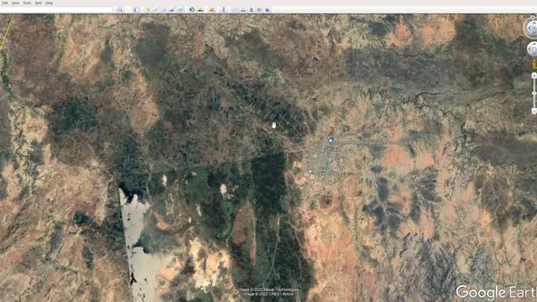Open the Edit menu

pos(5,3)
